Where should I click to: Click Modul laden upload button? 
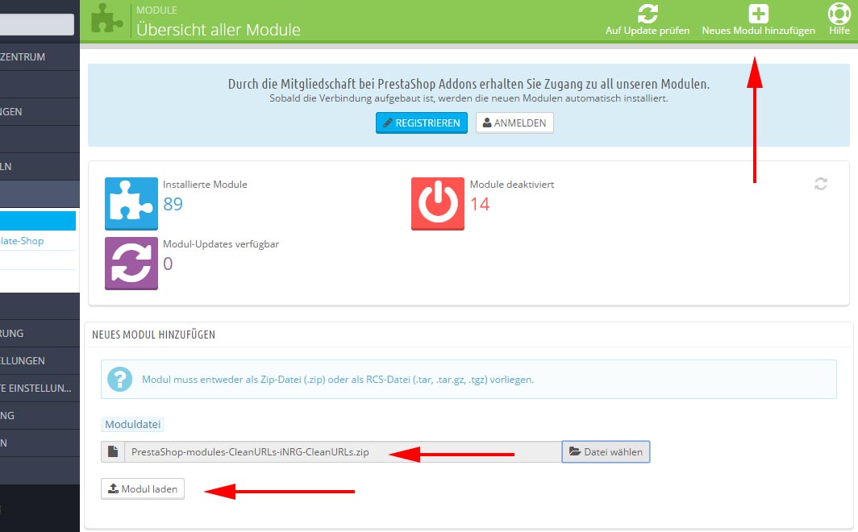point(142,488)
